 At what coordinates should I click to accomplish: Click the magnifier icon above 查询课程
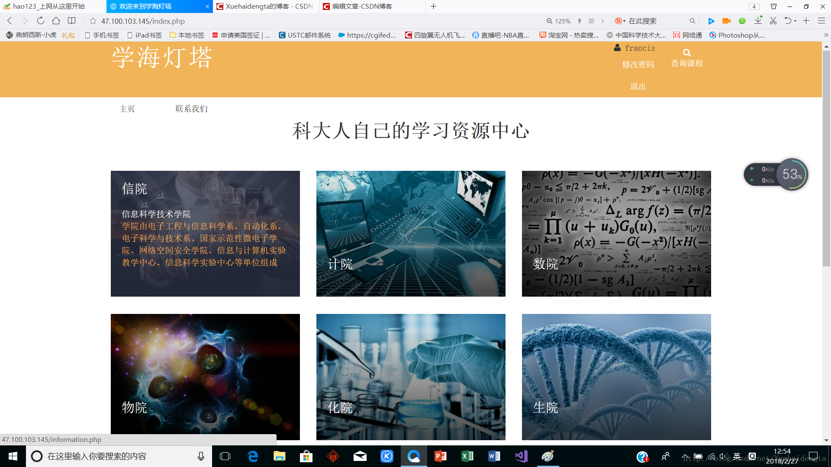point(686,53)
